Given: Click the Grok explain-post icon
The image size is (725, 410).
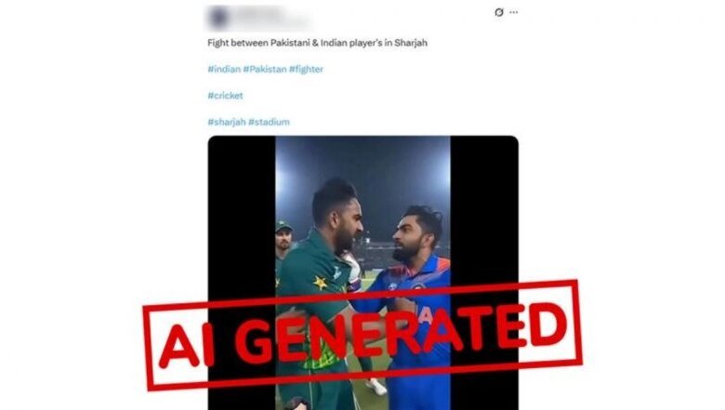Looking at the screenshot, I should pos(498,12).
